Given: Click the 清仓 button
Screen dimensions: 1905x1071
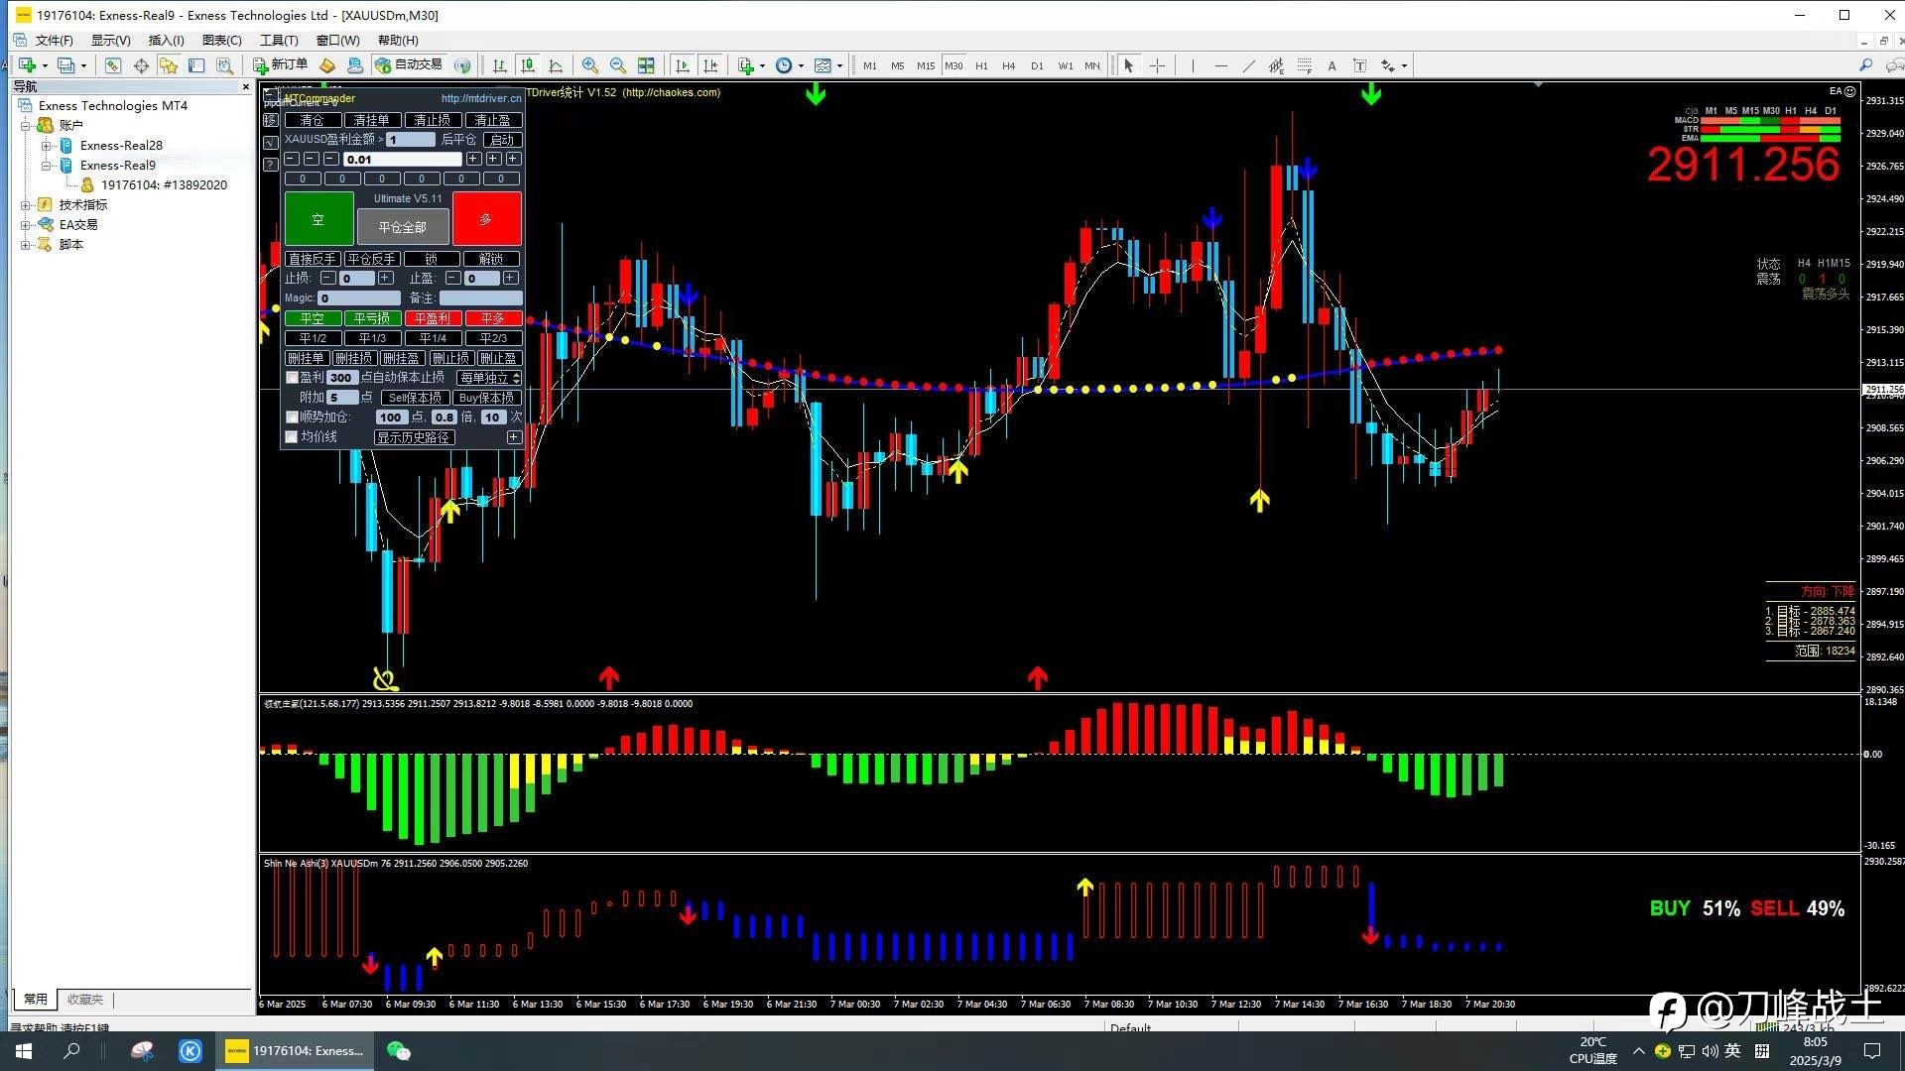Looking at the screenshot, I should pos(313,120).
